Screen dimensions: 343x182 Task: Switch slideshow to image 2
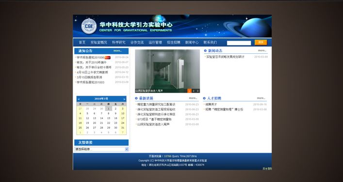(x=194, y=91)
